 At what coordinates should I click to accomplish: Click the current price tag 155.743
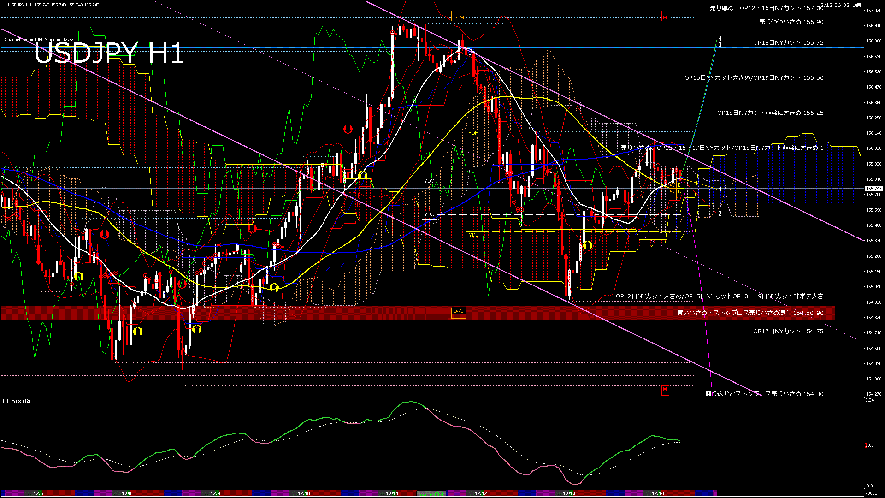click(873, 188)
